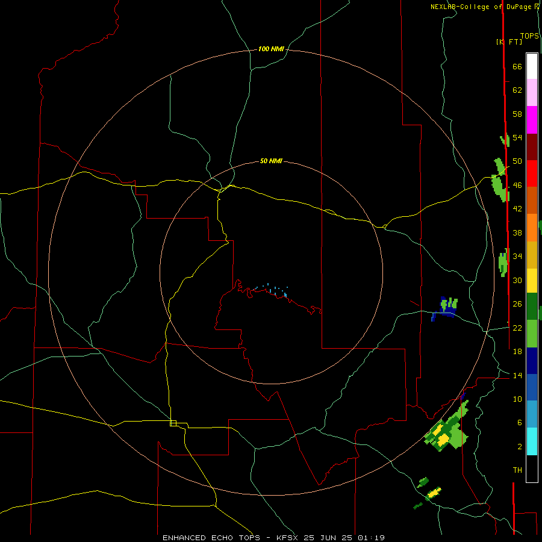Click the legend value "62"
The image size is (542, 542).
click(x=517, y=90)
